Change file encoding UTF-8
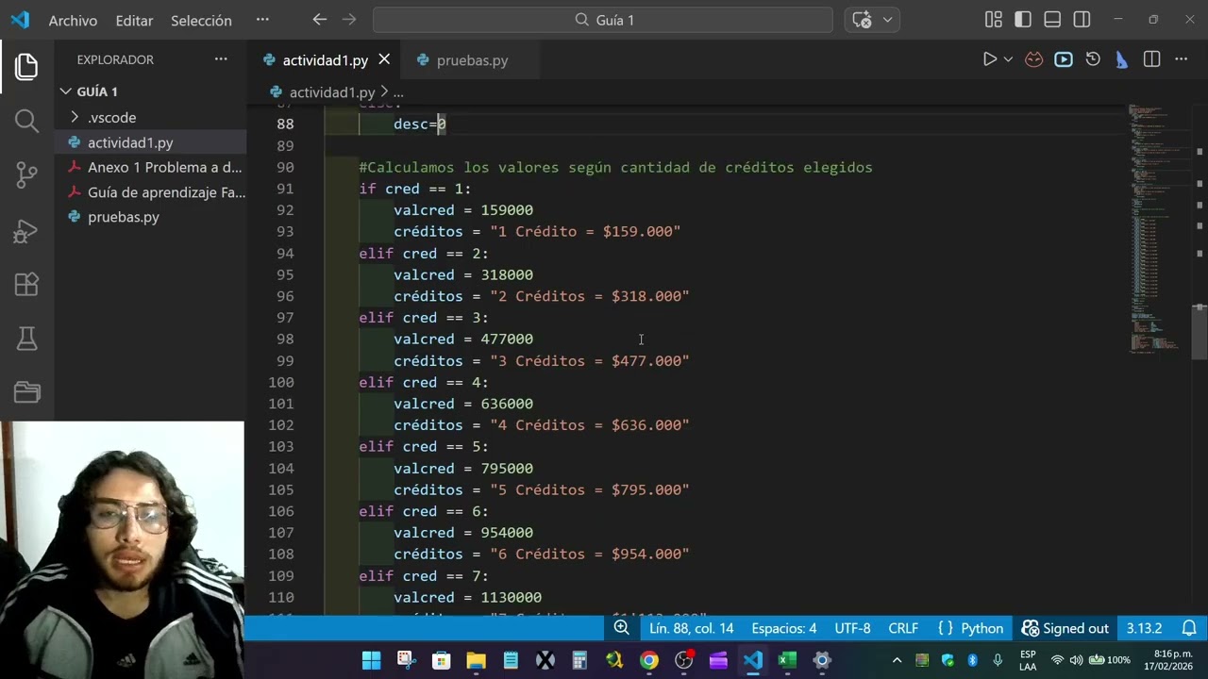The height and width of the screenshot is (679, 1208). 852,628
